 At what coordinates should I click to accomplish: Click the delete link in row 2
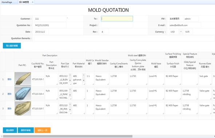click(x=9, y=94)
